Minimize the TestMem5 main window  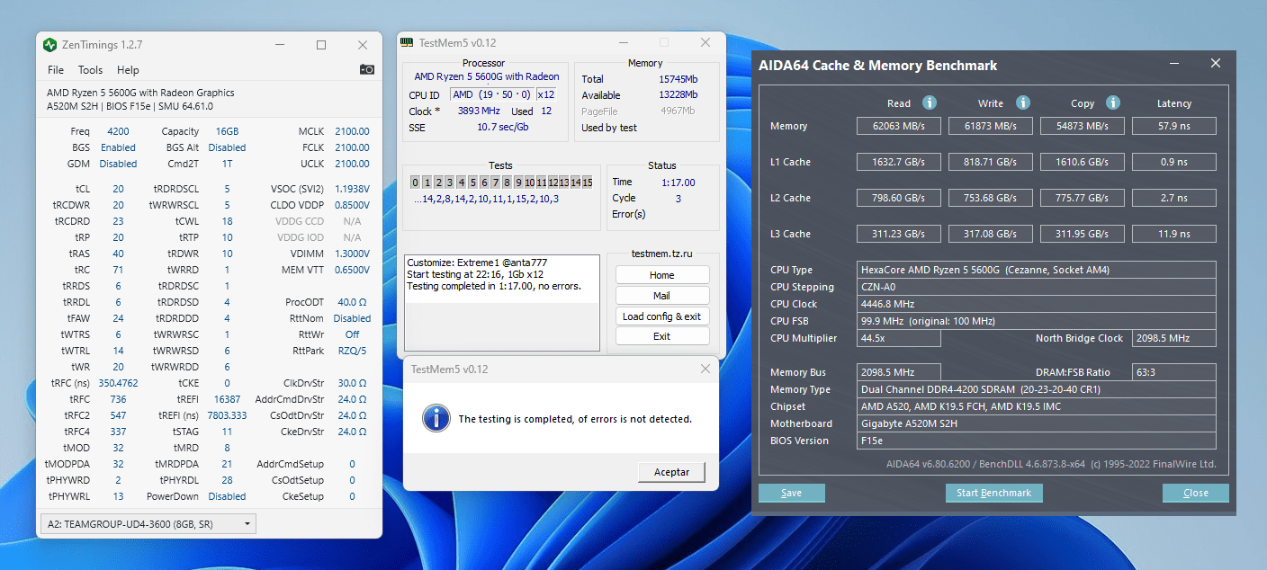(623, 42)
